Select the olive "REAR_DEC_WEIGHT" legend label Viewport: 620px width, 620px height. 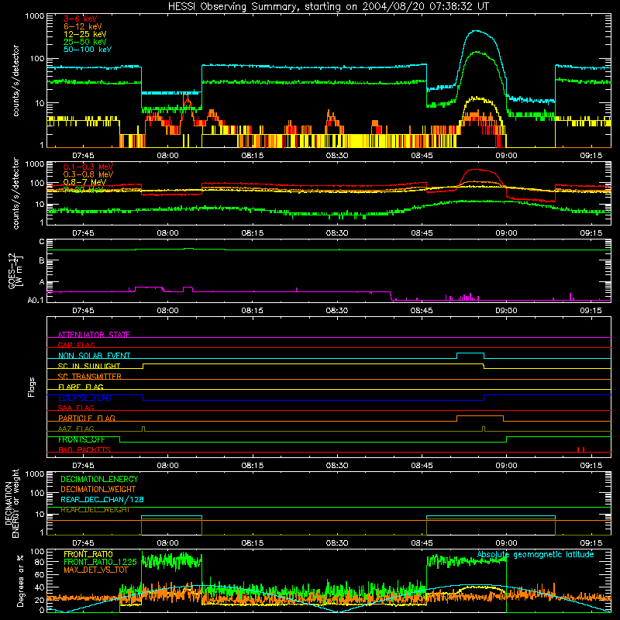pyautogui.click(x=95, y=510)
